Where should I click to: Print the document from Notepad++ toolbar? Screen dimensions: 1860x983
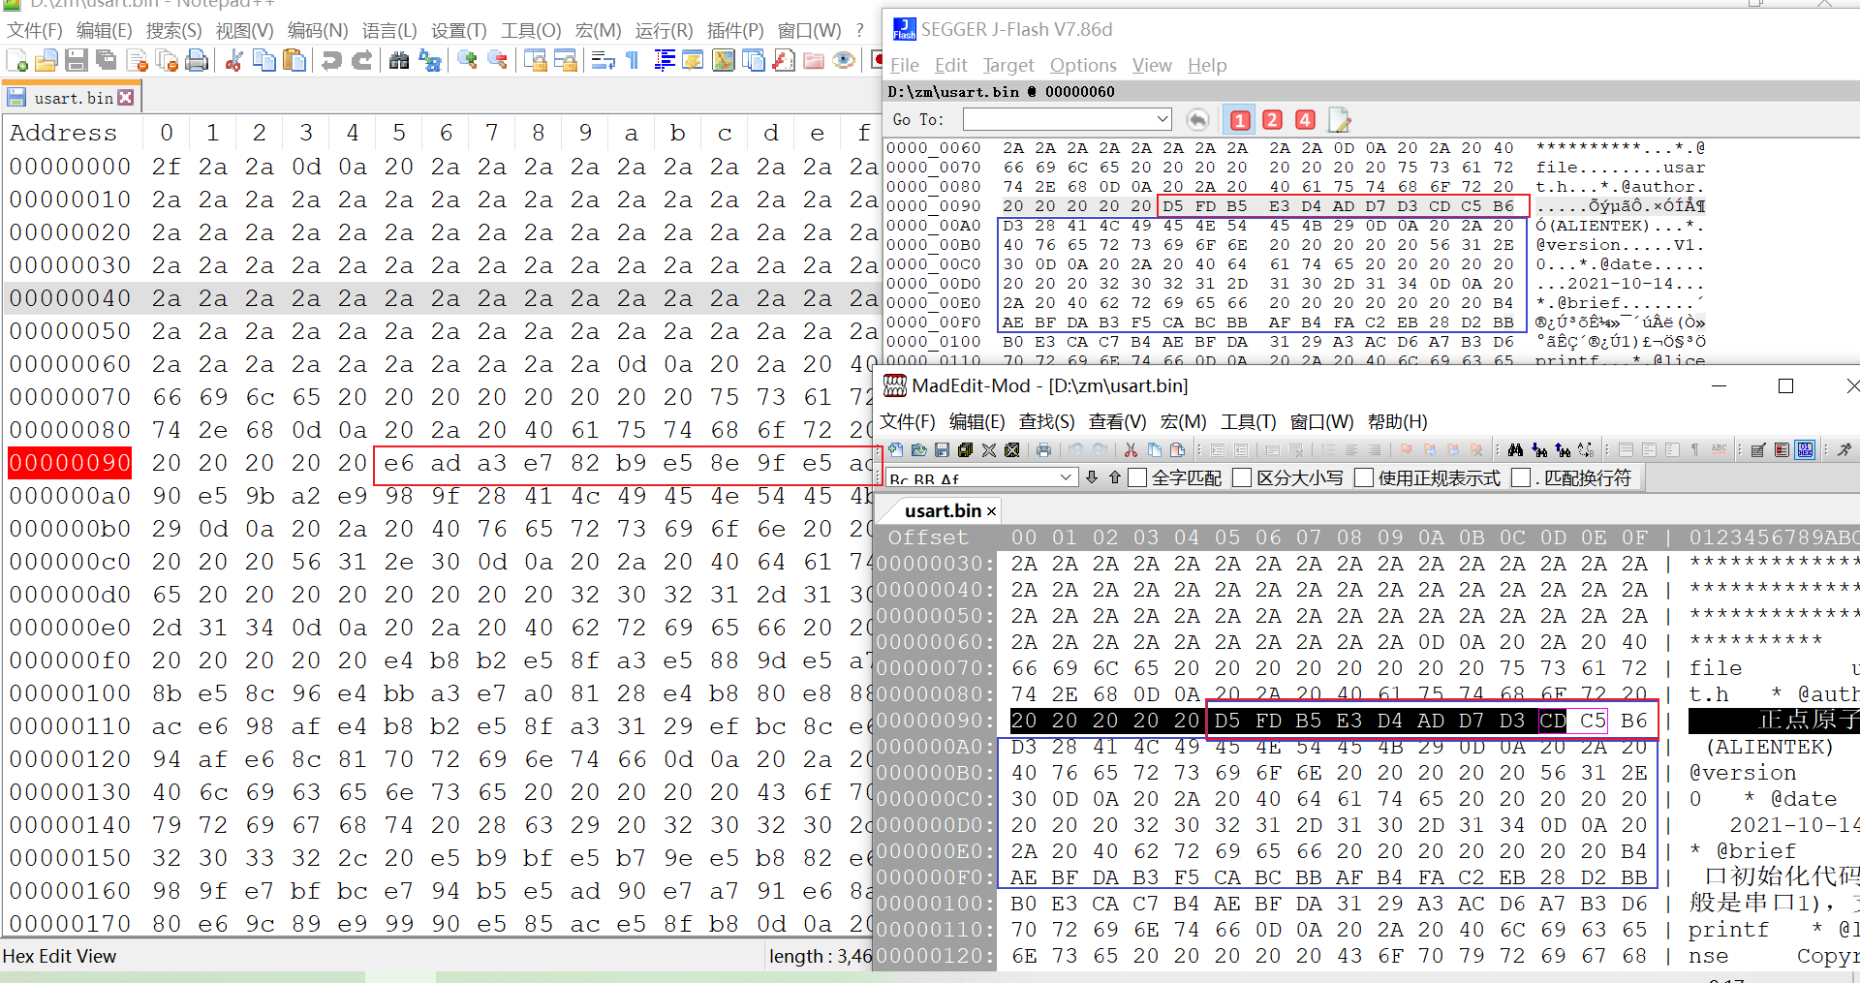point(197,61)
